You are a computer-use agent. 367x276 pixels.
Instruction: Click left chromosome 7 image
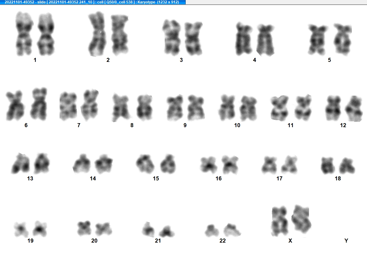tap(68, 106)
